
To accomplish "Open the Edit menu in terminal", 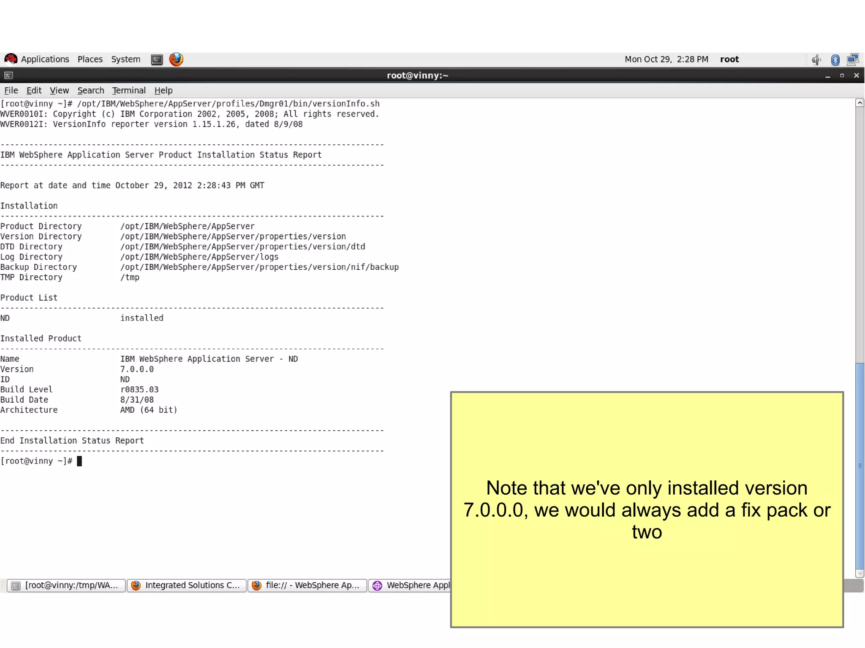I will coord(34,90).
